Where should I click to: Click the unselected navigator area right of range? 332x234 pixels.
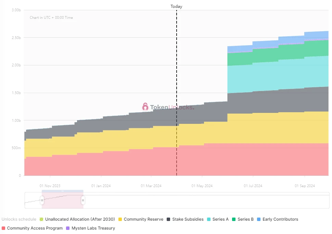[205, 201]
